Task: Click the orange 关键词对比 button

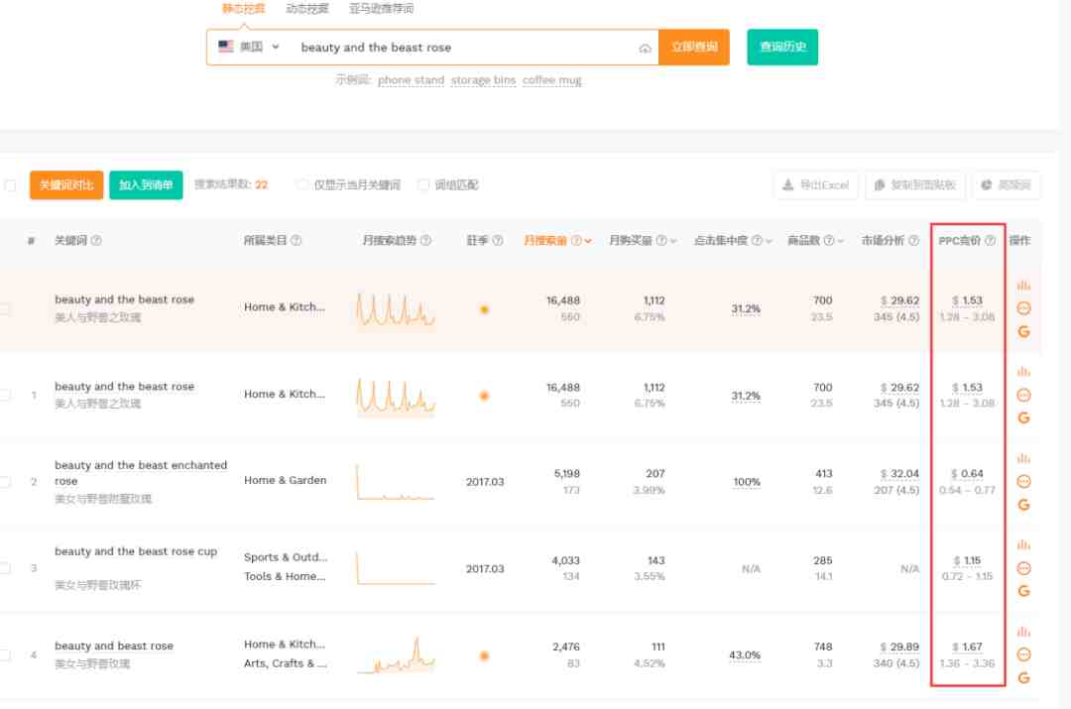Action: point(66,185)
